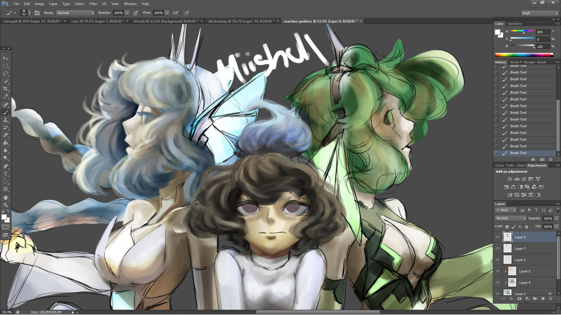Toggle the lock all icon for layers

pos(526,226)
